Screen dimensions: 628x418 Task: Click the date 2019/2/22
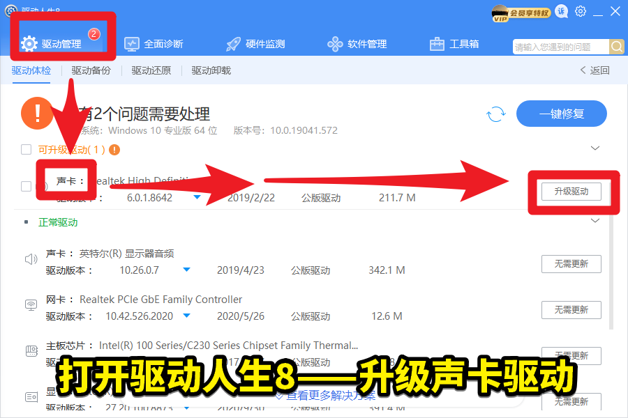pyautogui.click(x=251, y=198)
